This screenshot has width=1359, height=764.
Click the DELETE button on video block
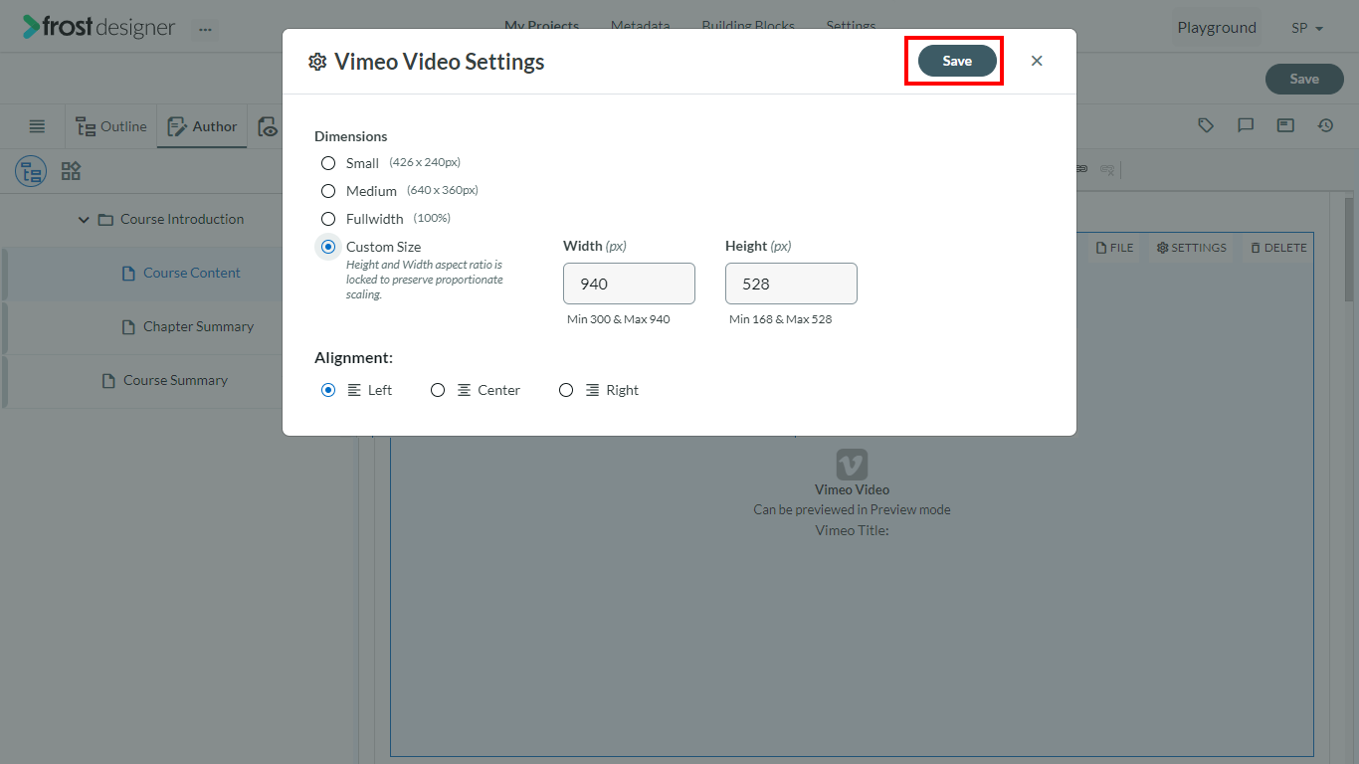point(1278,248)
